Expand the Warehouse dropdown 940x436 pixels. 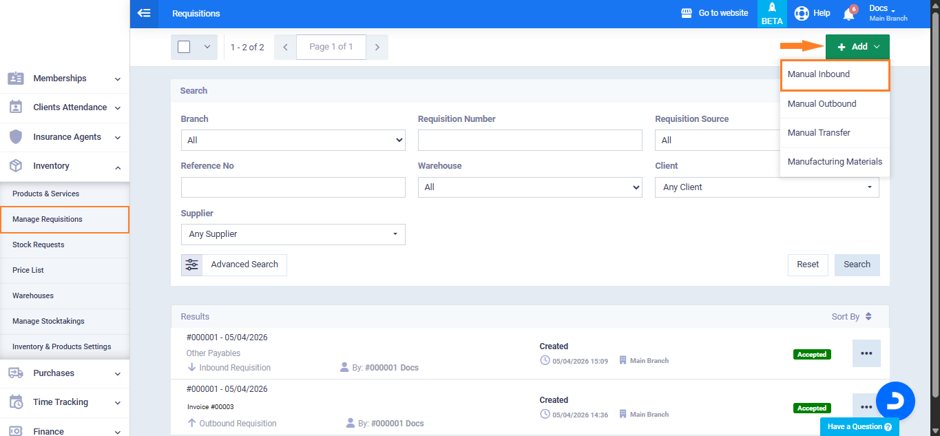530,187
